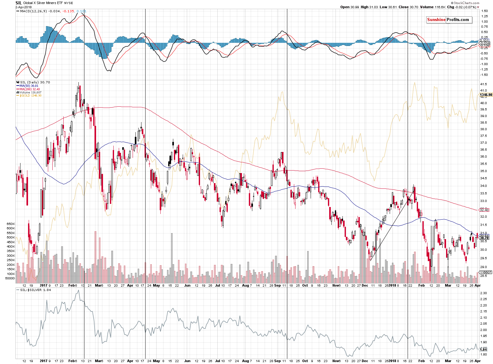This screenshot has height=364, width=493.
Task: Click the SIL:$SILVER 1.84 ratio label
Action: tap(35, 290)
